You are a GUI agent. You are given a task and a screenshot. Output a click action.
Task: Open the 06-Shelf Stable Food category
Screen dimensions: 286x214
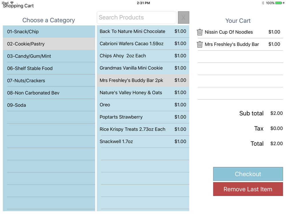pos(49,68)
